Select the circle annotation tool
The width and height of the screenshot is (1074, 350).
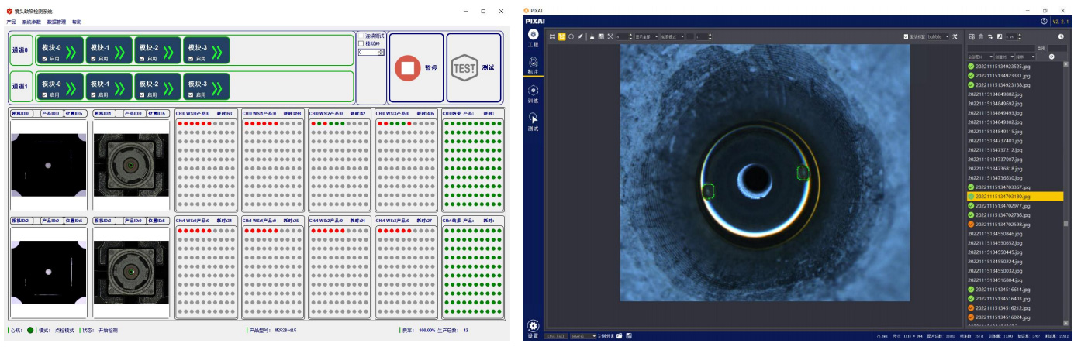[572, 36]
